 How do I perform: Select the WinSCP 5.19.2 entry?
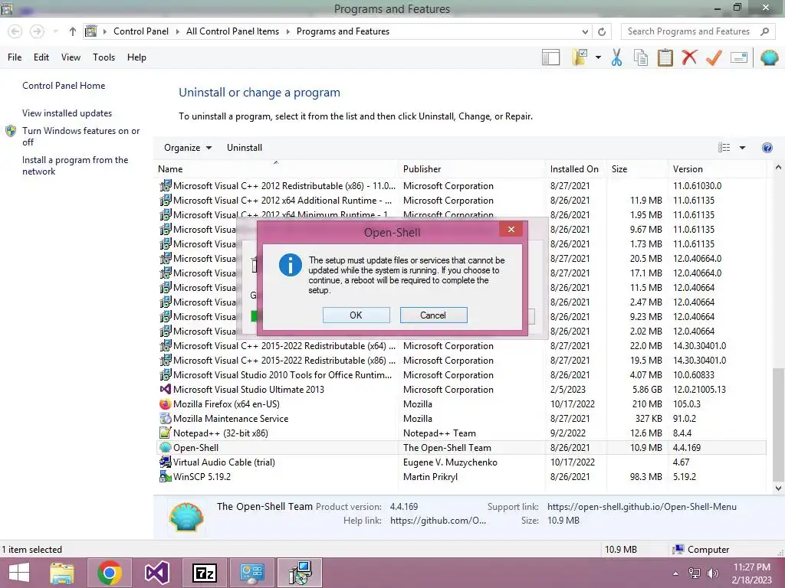[461, 476]
